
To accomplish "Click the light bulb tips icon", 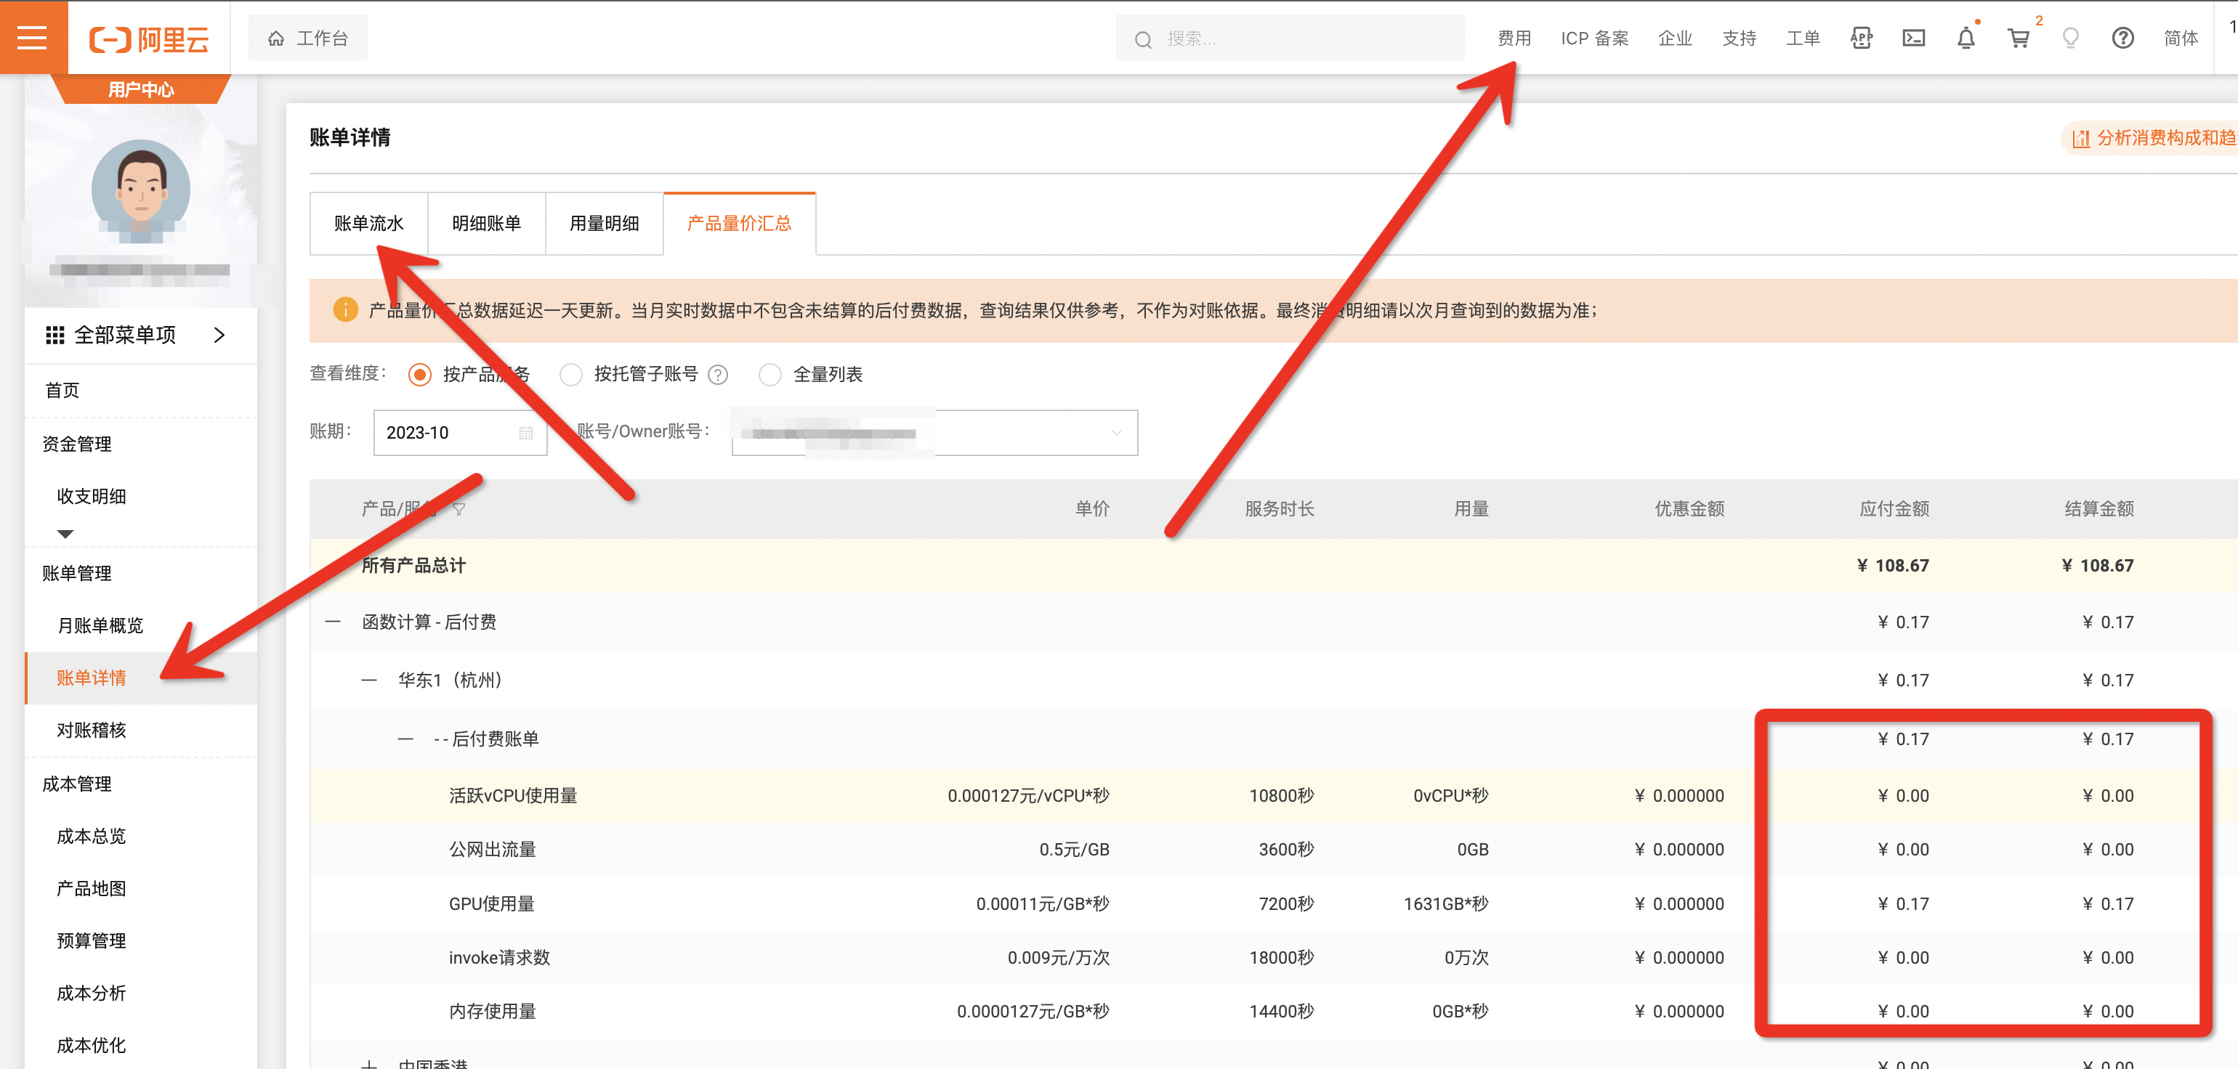I will coord(2070,38).
